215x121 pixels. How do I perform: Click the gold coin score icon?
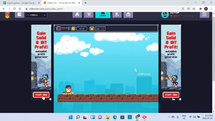point(73,29)
